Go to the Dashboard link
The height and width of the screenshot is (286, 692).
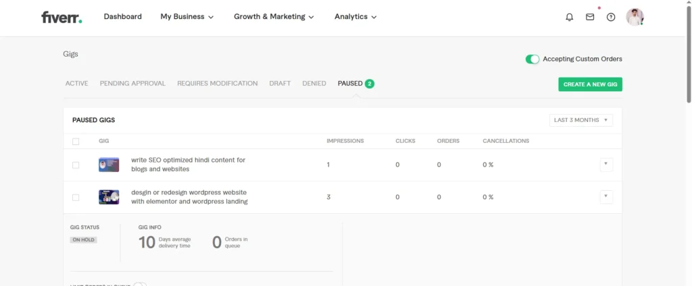tap(123, 17)
